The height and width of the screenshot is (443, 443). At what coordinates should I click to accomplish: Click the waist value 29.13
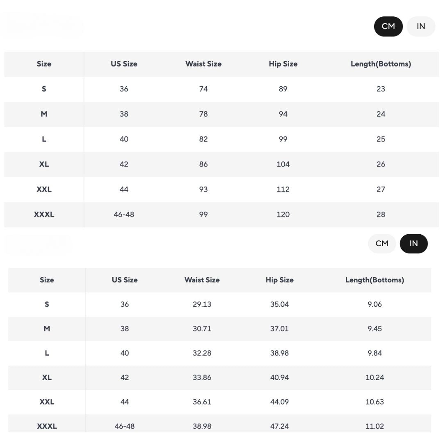(x=202, y=304)
